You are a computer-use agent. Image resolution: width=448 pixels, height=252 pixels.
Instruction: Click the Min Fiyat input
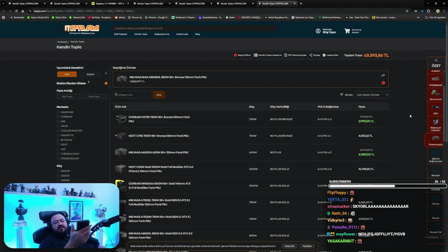click(69, 97)
